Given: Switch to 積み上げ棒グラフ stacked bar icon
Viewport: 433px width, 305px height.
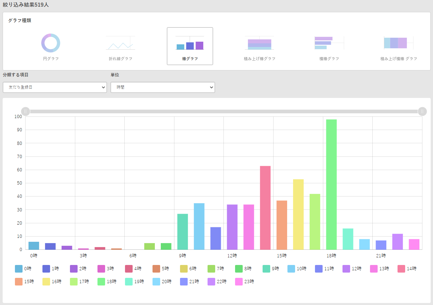Looking at the screenshot, I should [x=259, y=43].
